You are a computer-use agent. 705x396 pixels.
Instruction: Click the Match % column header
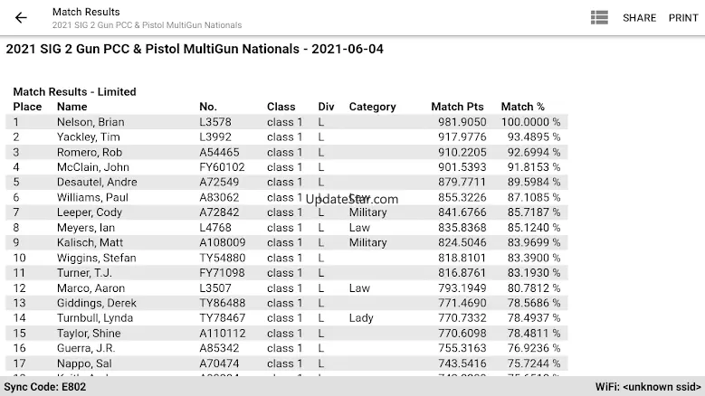(x=523, y=107)
